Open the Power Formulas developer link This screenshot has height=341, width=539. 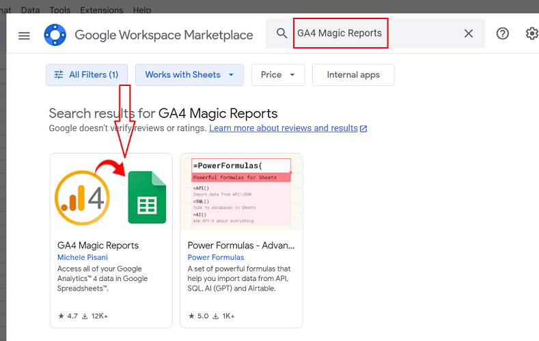[216, 257]
